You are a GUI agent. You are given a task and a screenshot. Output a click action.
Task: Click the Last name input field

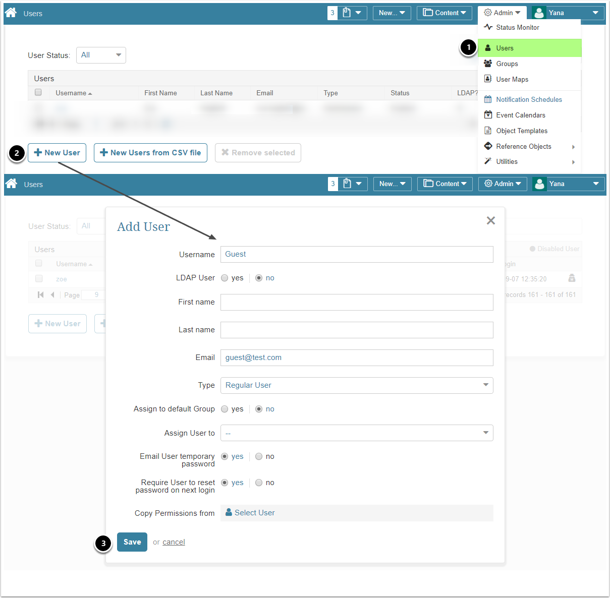pyautogui.click(x=357, y=330)
